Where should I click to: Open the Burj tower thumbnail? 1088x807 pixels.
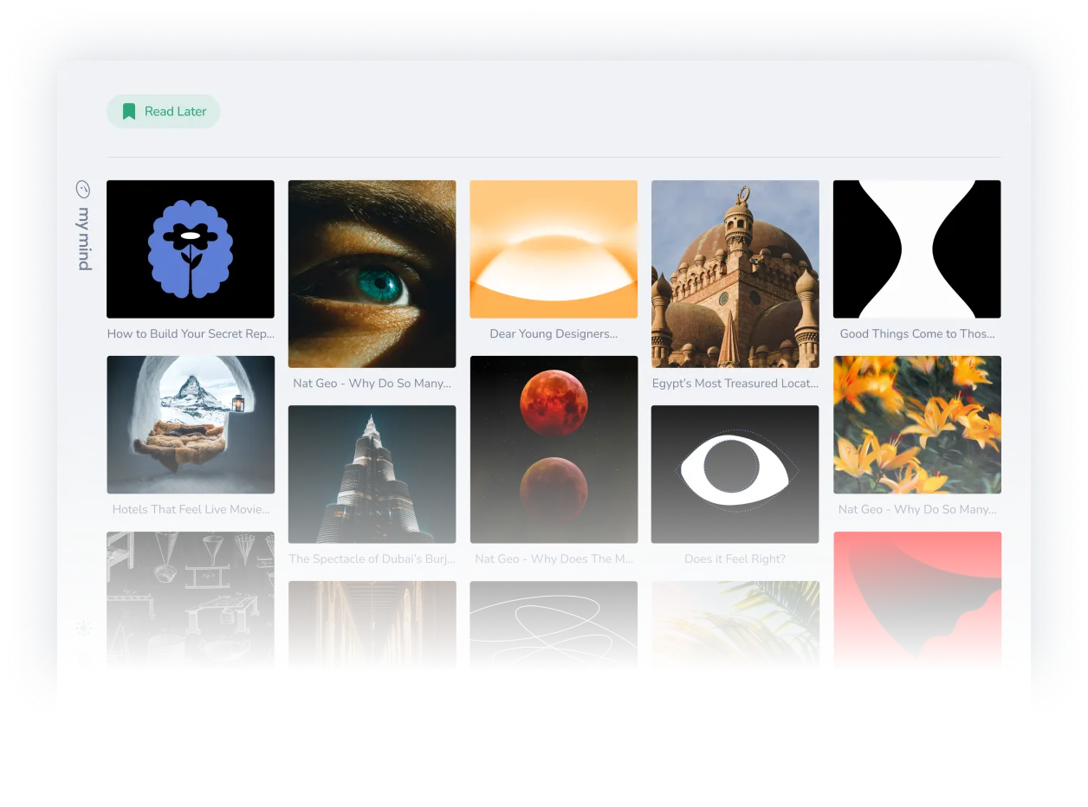click(x=372, y=475)
